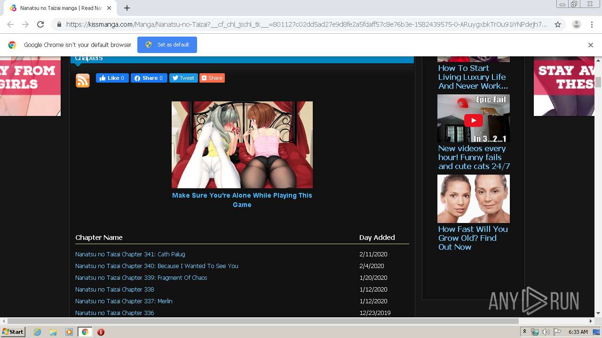Click the right side banner ad
Image resolution: width=602 pixels, height=338 pixels.
tap(564, 86)
